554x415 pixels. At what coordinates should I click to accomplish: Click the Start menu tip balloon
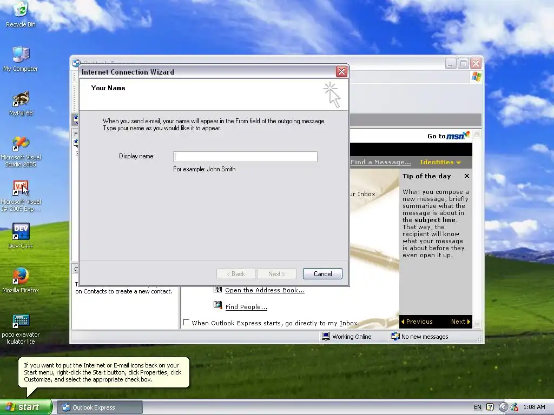[x=104, y=372]
